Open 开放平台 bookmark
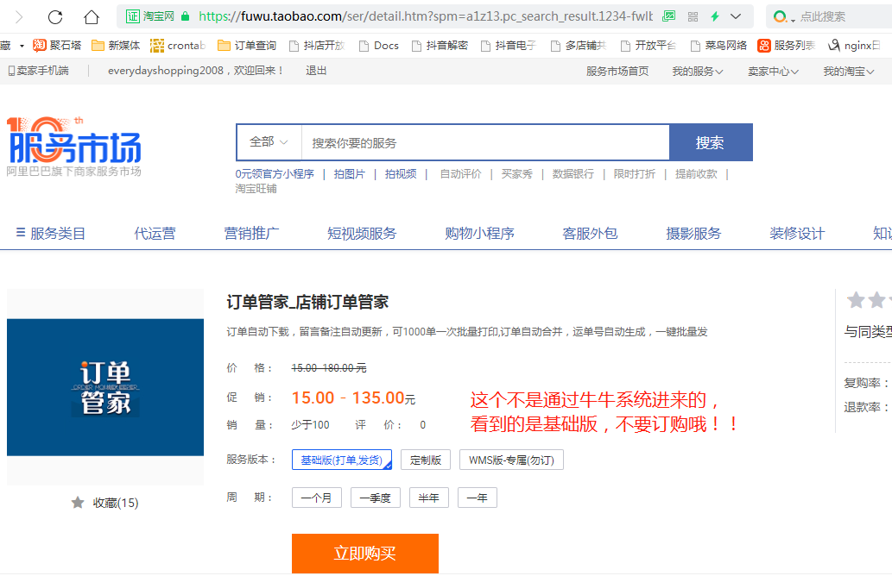 coord(648,46)
